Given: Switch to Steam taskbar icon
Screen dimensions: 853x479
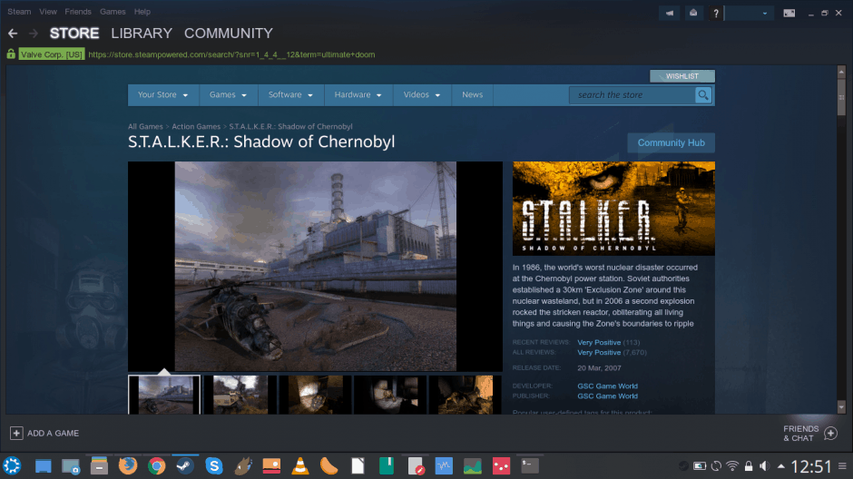Looking at the screenshot, I should (x=185, y=466).
